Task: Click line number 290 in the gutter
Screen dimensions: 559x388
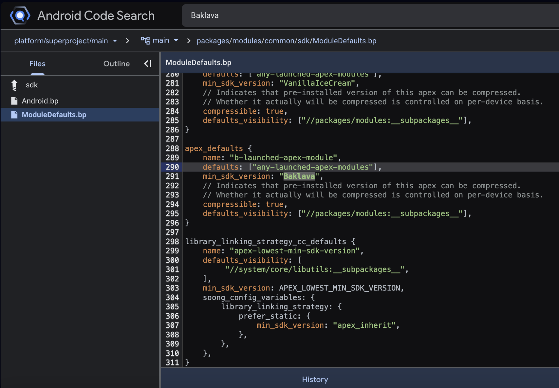Action: [x=172, y=167]
